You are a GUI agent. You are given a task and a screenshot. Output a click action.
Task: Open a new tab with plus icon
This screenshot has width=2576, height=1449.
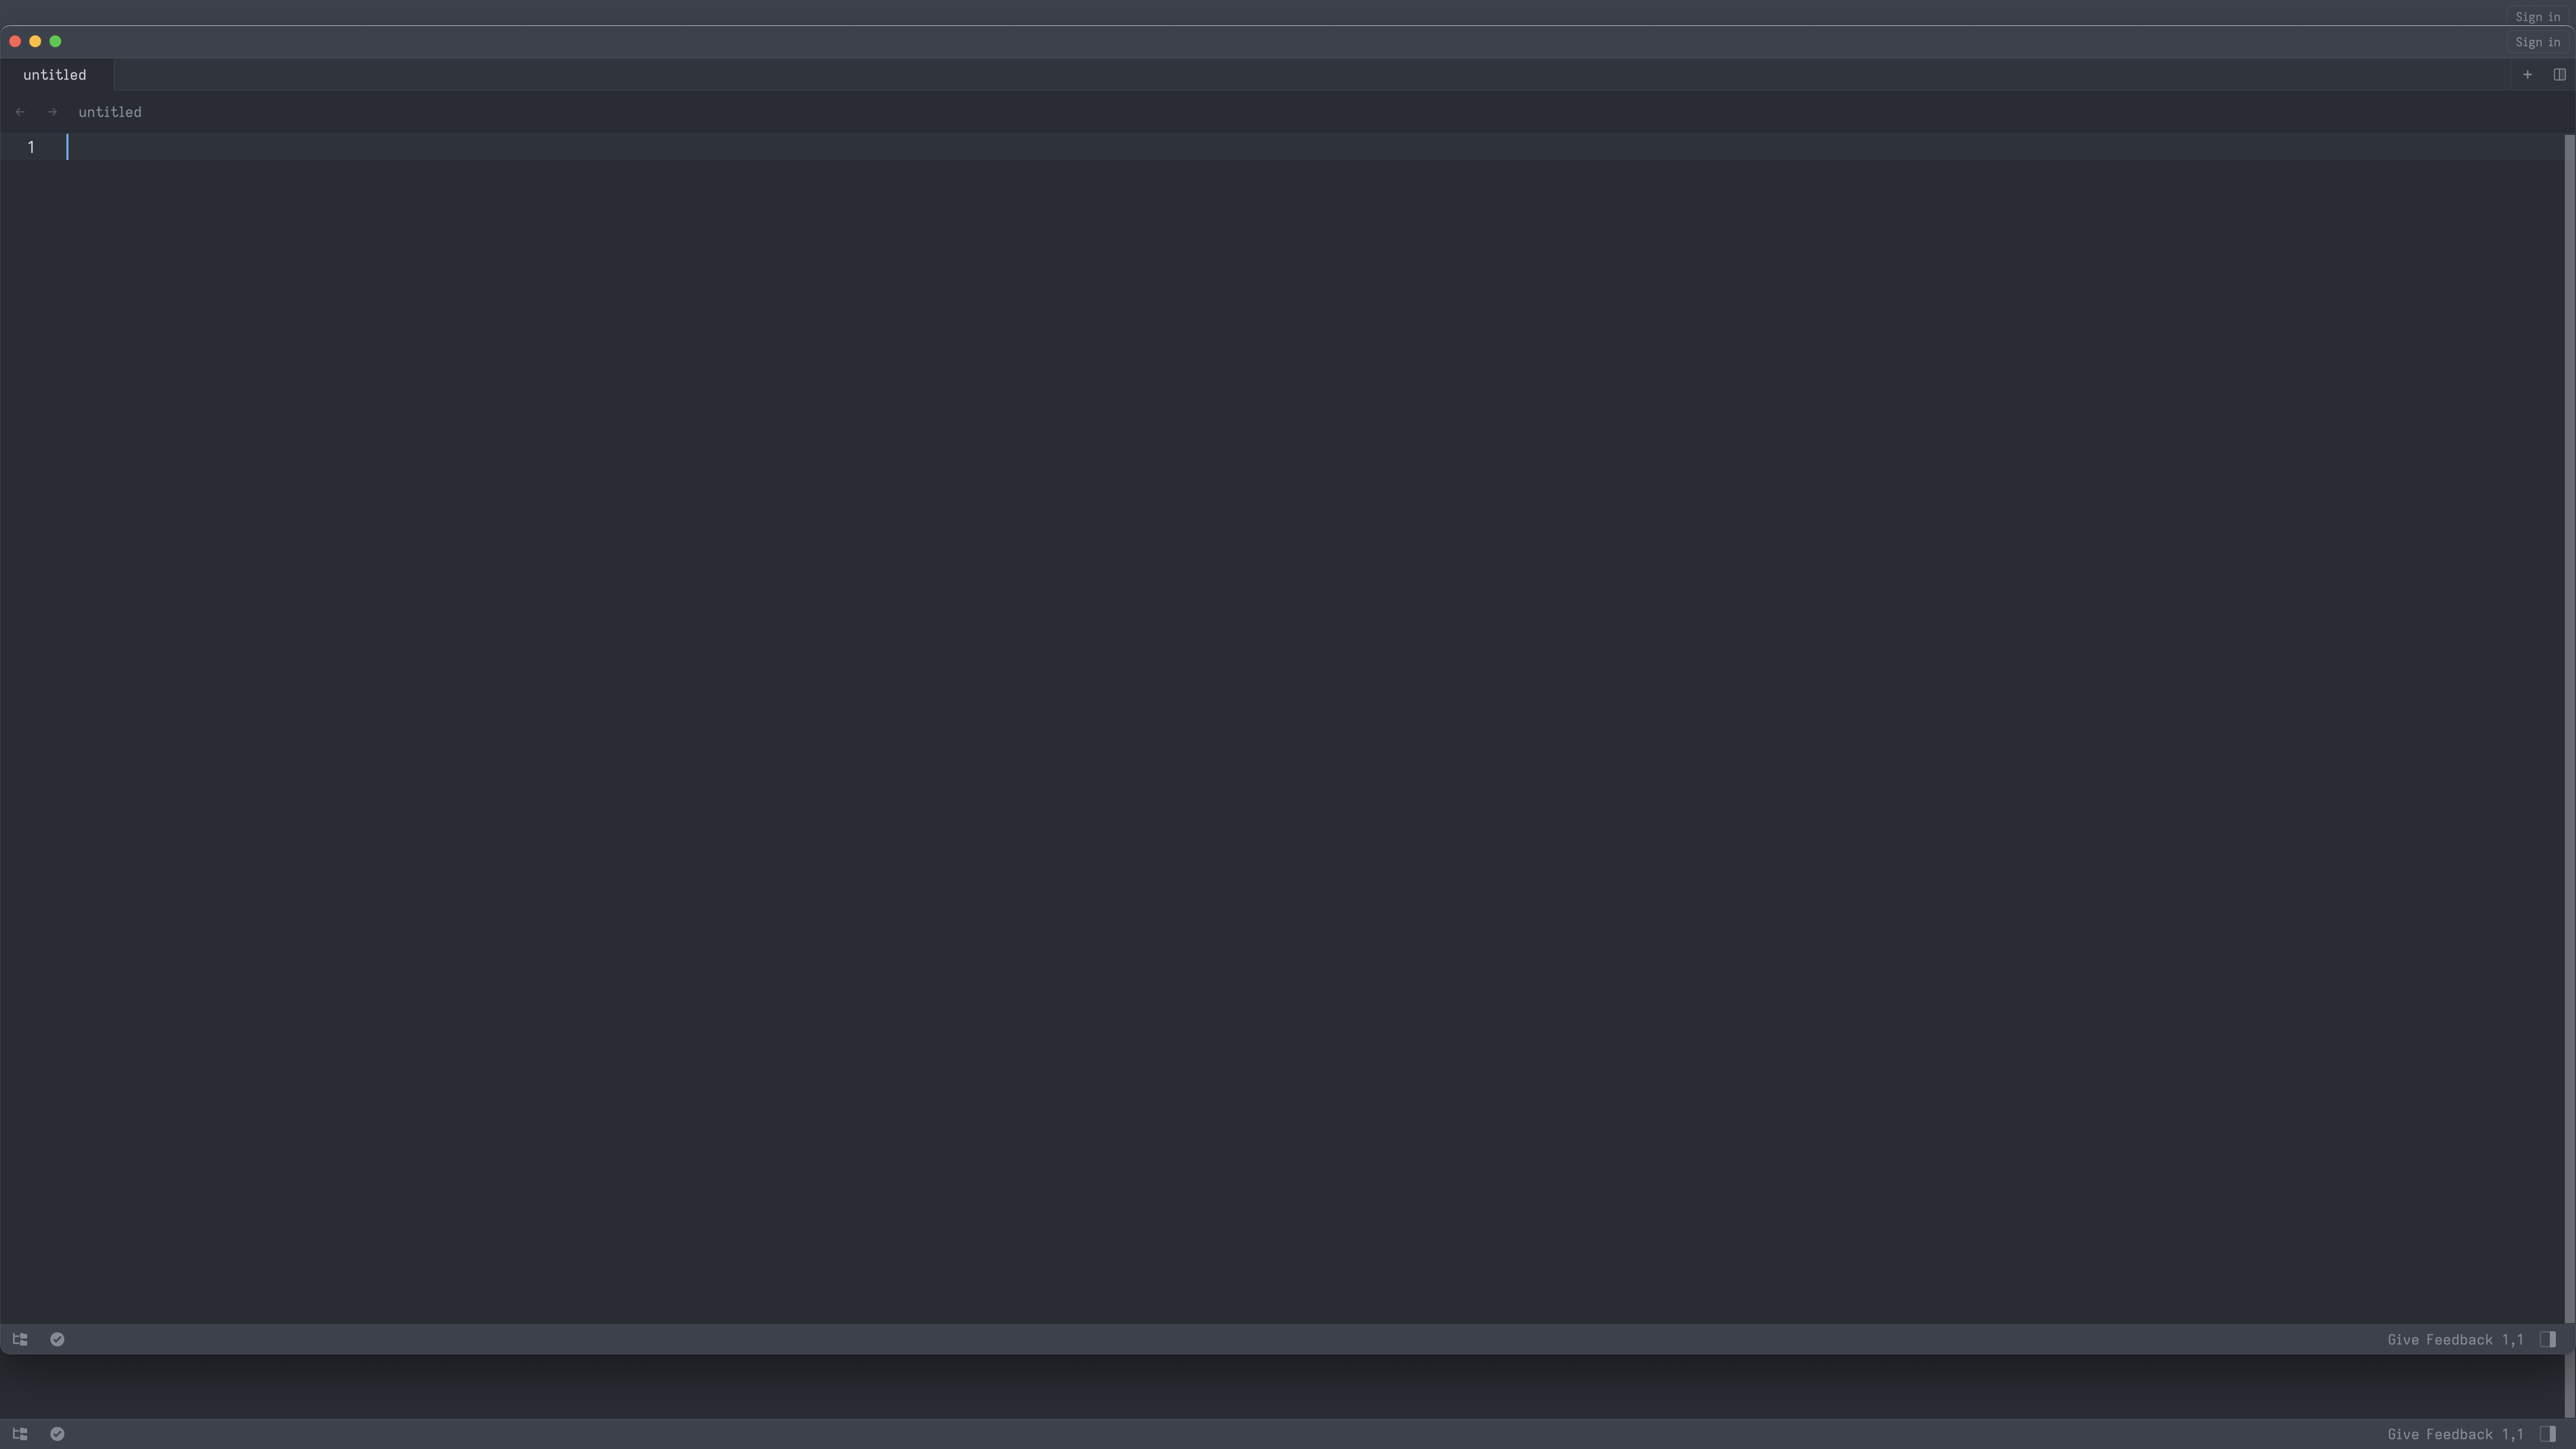[2527, 75]
